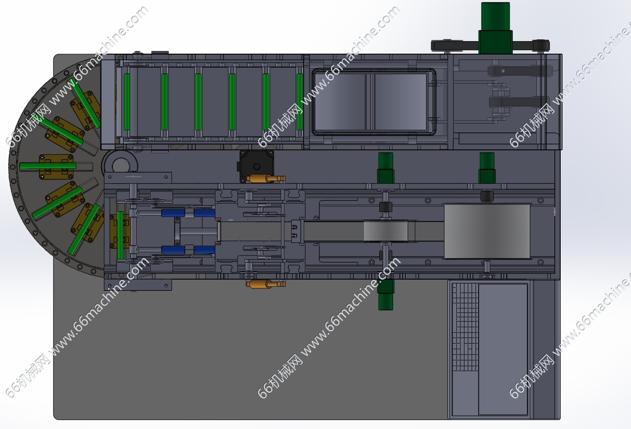Click the cabinet door panel beside the grille

[x=503, y=349]
